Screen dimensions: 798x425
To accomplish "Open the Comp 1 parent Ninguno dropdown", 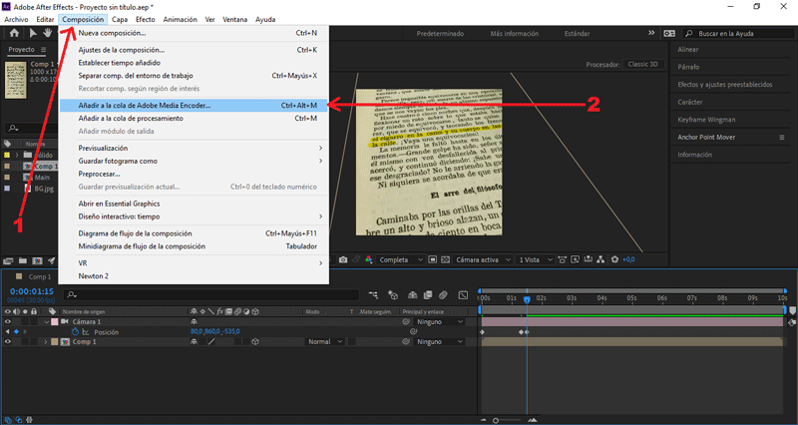I will (x=440, y=341).
